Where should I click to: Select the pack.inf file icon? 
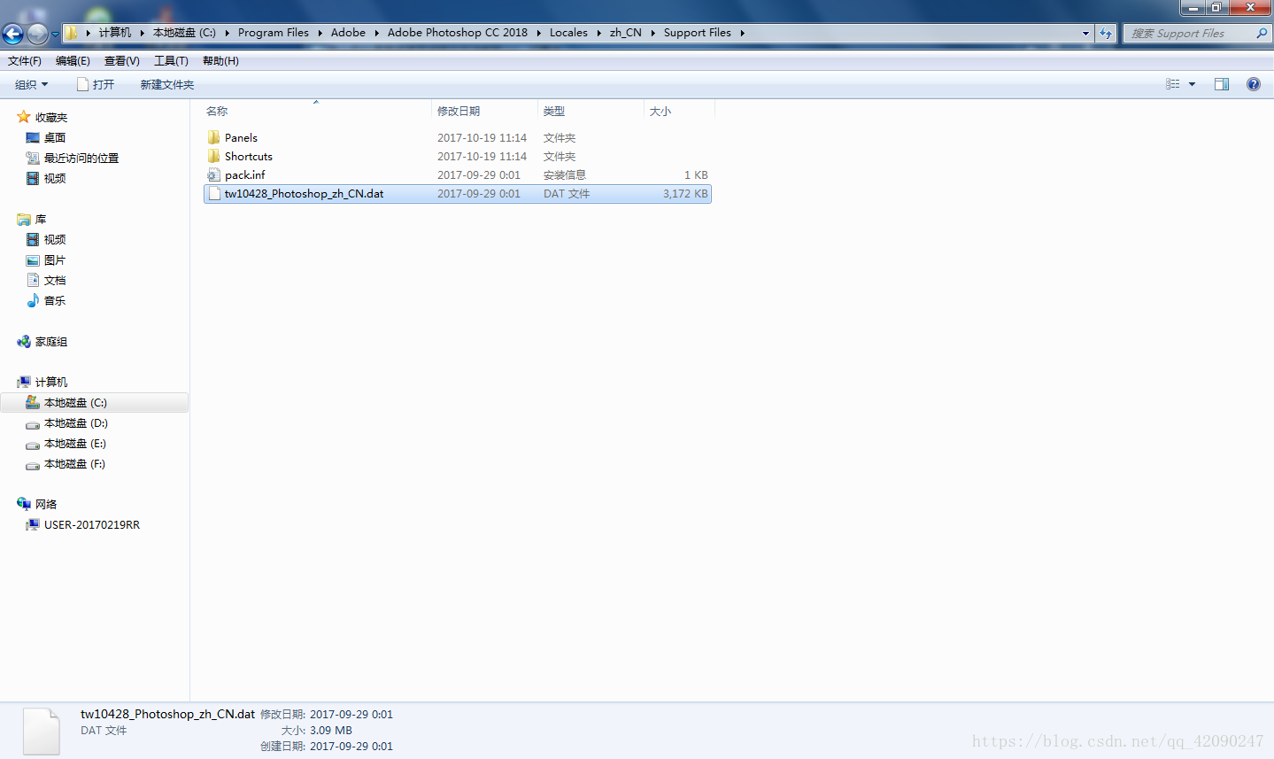[213, 174]
